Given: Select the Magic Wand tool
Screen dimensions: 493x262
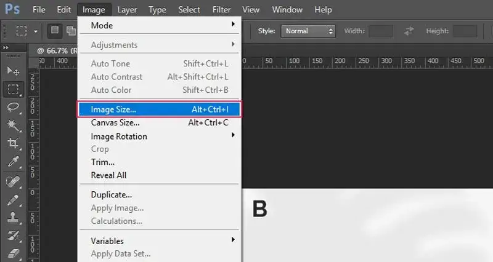Looking at the screenshot, I should click(x=12, y=125).
